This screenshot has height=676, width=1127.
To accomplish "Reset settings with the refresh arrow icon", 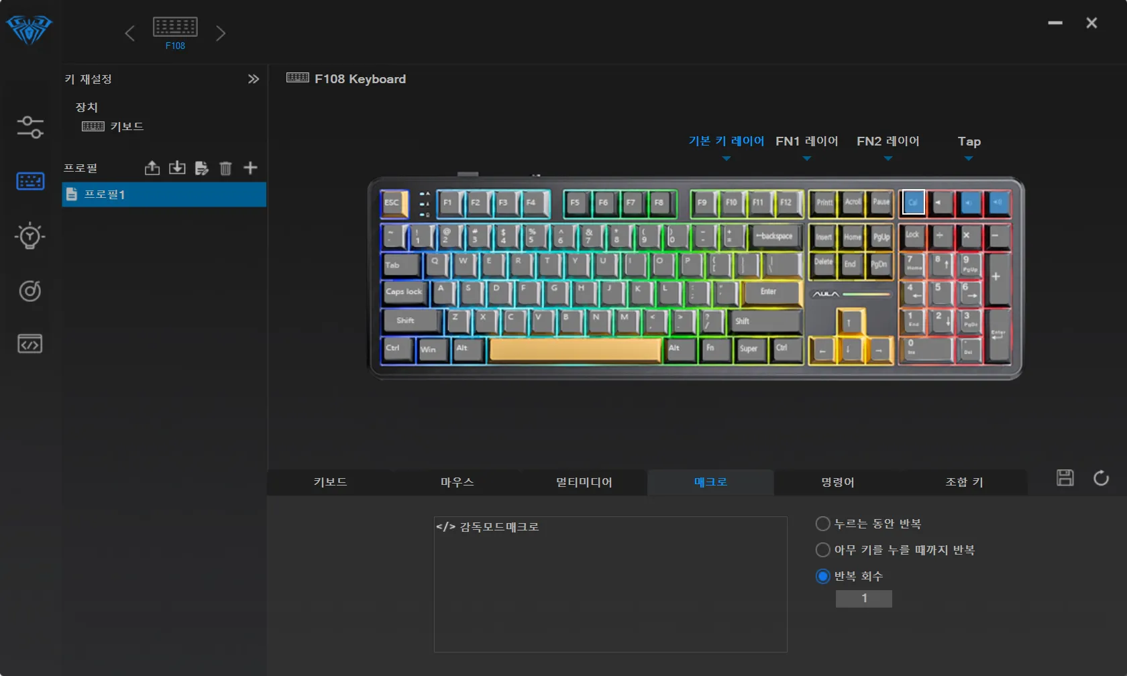I will pyautogui.click(x=1101, y=478).
